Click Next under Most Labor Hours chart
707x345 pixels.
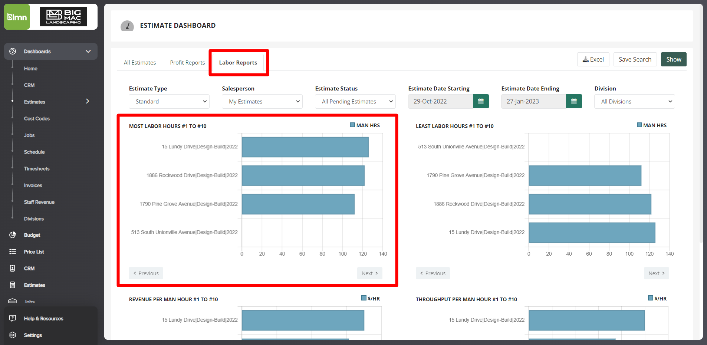coord(369,273)
